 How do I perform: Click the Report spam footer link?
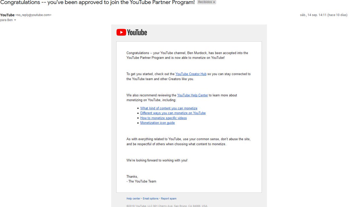click(x=169, y=199)
